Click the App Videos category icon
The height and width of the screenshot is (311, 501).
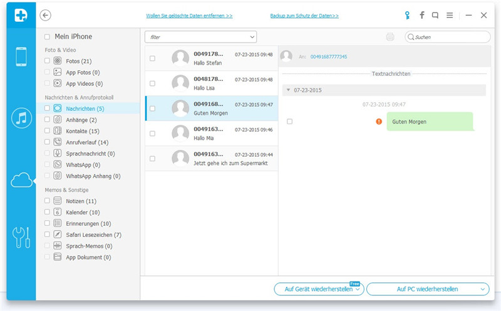(58, 83)
